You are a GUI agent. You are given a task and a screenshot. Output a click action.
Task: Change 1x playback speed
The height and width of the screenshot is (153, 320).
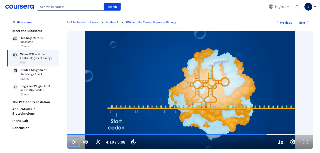(x=281, y=142)
